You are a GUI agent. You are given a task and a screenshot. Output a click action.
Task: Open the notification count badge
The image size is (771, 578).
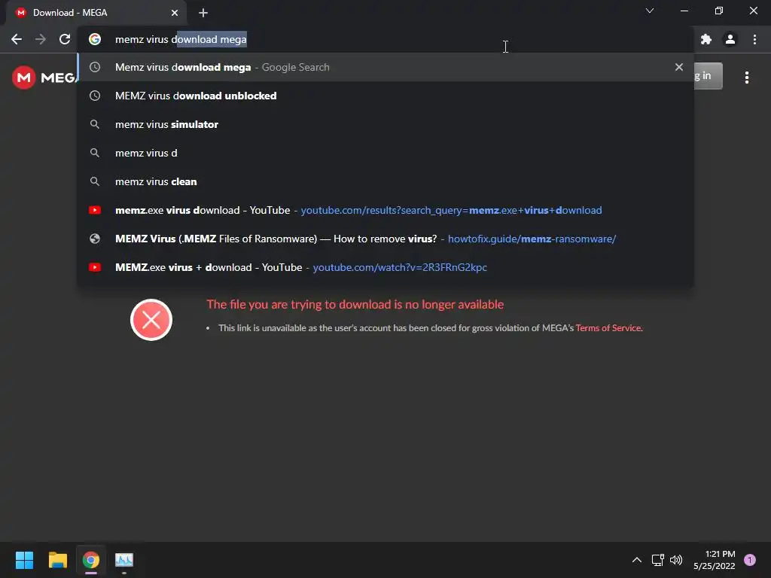coord(750,560)
